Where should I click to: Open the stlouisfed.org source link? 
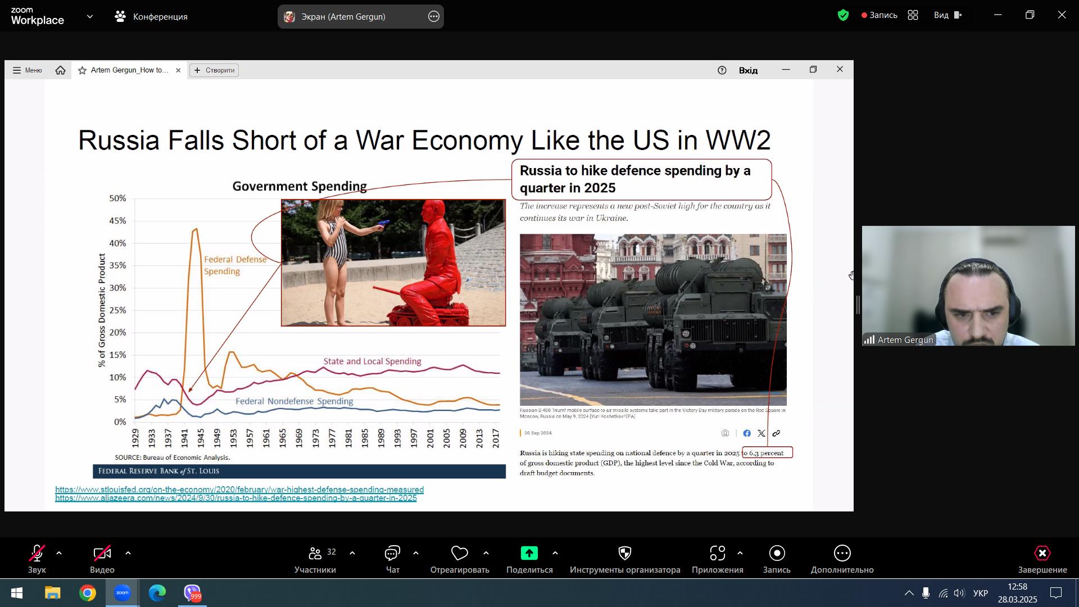point(239,490)
